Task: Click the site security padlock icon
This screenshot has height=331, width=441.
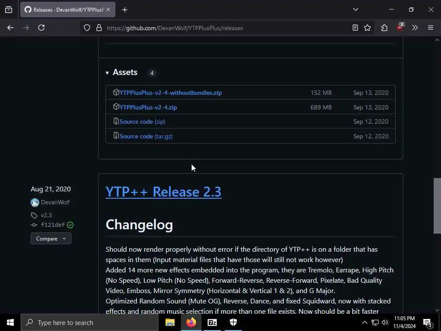Action: point(99,28)
